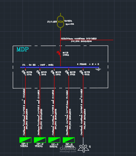Select the KVA rating under DP-2
Screen dimensions: 136x156
coord(39,146)
